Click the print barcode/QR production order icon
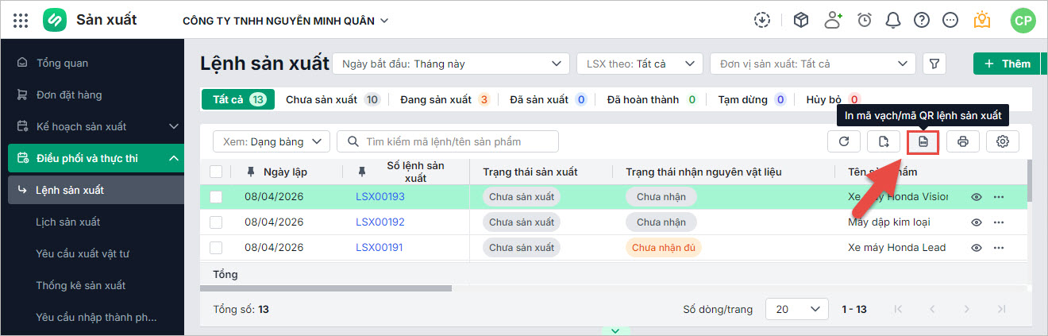This screenshot has height=336, width=1048. point(923,142)
